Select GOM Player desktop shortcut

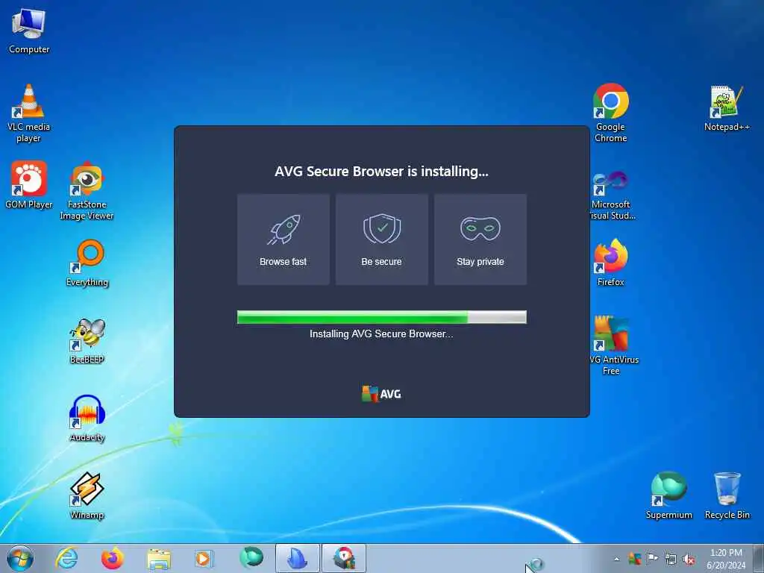click(x=29, y=185)
